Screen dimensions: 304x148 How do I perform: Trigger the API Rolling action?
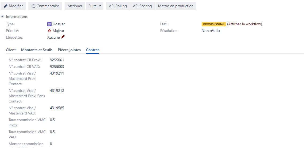pos(118,6)
